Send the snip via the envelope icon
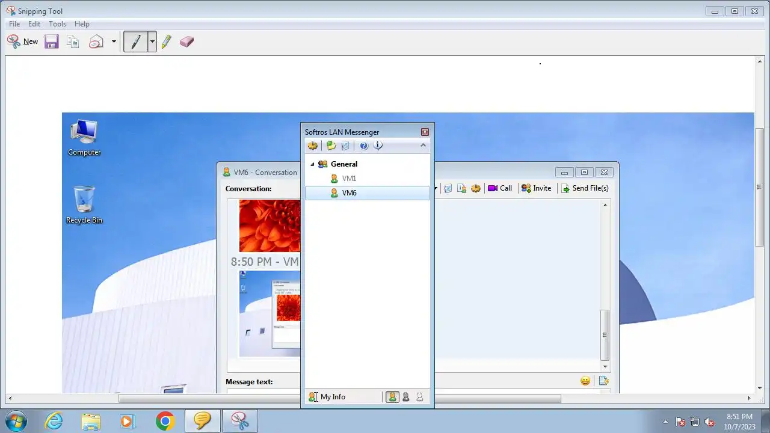Image resolution: width=770 pixels, height=433 pixels. pos(96,41)
